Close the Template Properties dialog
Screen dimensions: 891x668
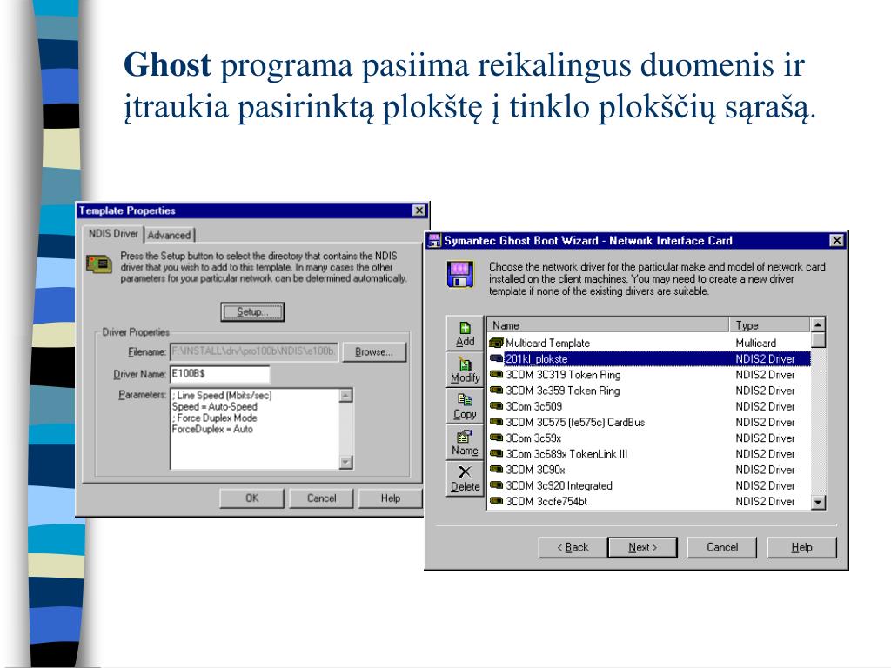click(x=419, y=210)
